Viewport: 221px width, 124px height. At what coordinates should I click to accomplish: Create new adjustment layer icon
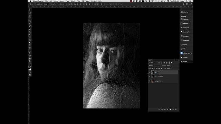pyautogui.click(x=167, y=110)
